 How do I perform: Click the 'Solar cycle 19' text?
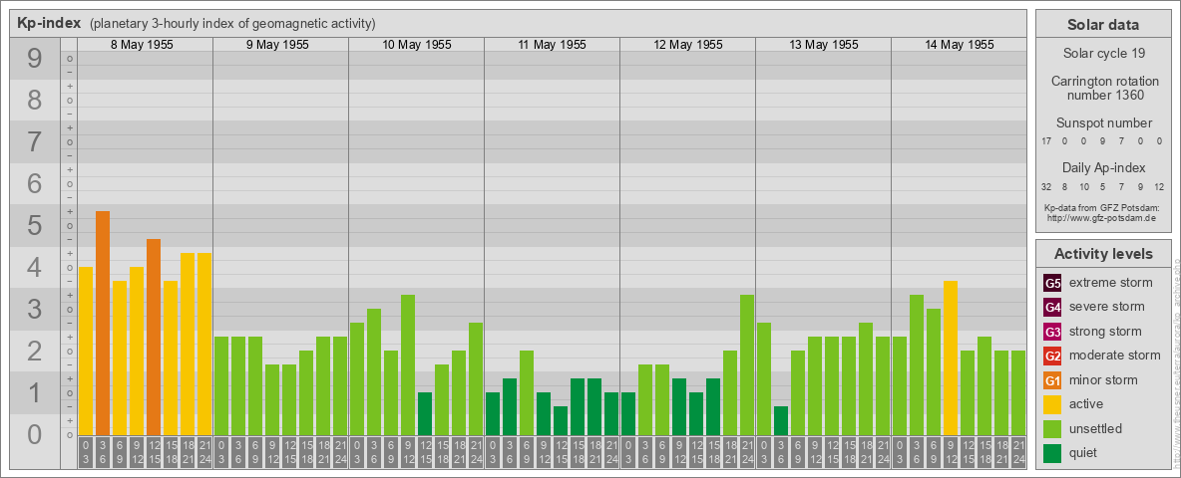coord(1103,54)
